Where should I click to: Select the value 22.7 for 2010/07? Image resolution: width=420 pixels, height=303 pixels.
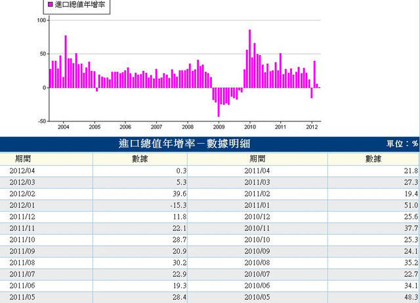click(x=373, y=274)
